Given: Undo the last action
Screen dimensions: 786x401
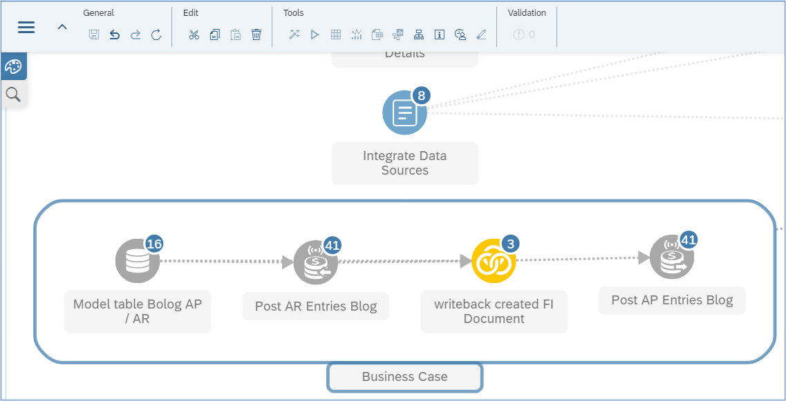Looking at the screenshot, I should point(115,34).
